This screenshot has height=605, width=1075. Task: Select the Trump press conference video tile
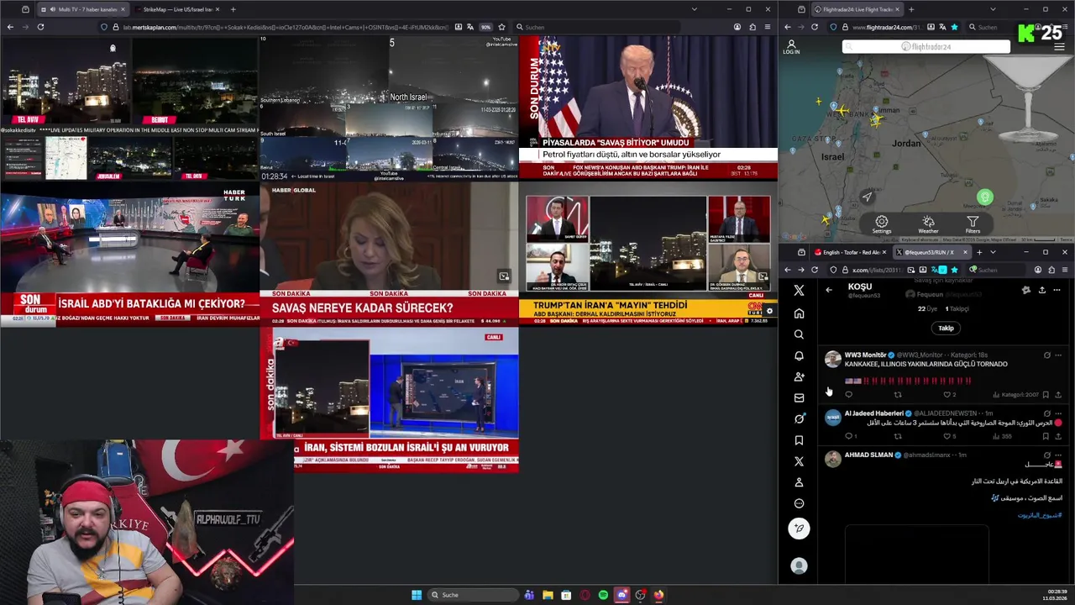pyautogui.click(x=648, y=108)
